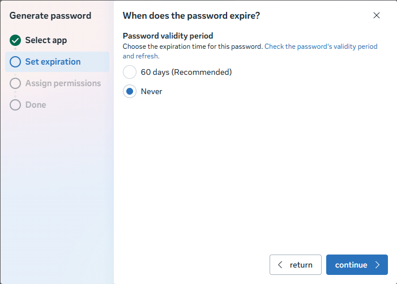Screen dimensions: 397x284
Task: Choose the "60 days (Recommended)" label
Action: pos(186,72)
